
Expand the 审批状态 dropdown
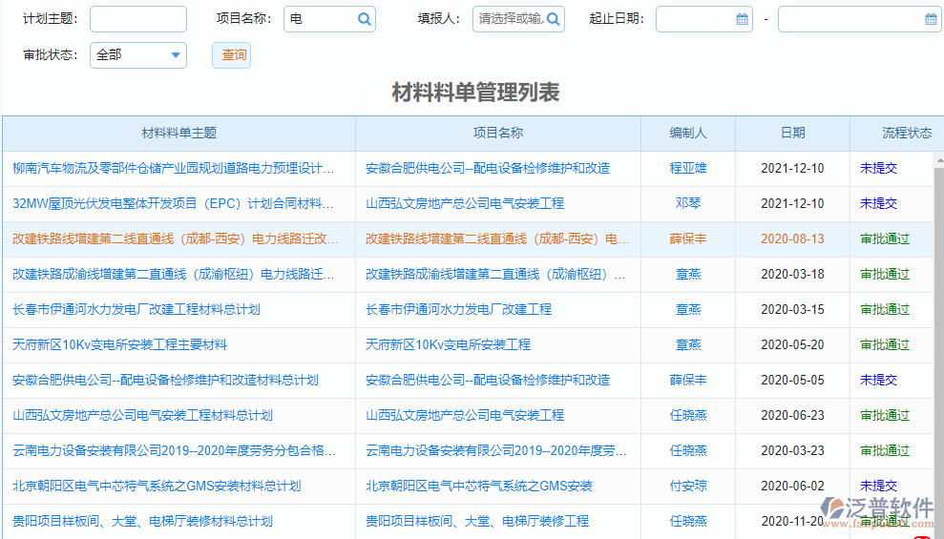pyautogui.click(x=176, y=55)
